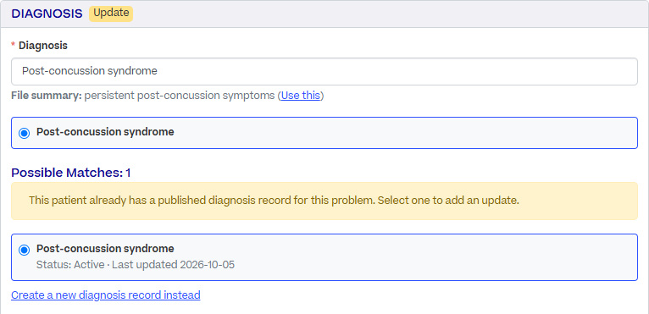Click the yellow Update badge
The image size is (649, 314).
point(111,14)
